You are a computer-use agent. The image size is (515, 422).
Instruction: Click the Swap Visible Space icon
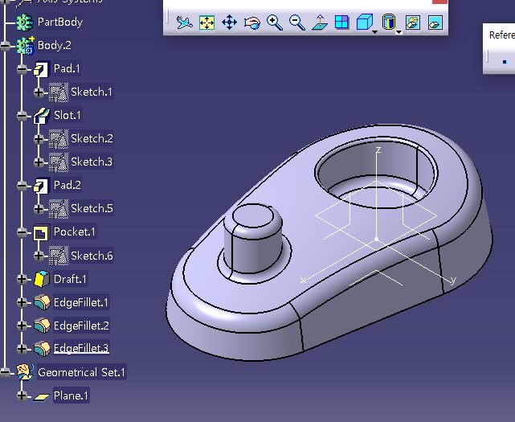pyautogui.click(x=435, y=23)
